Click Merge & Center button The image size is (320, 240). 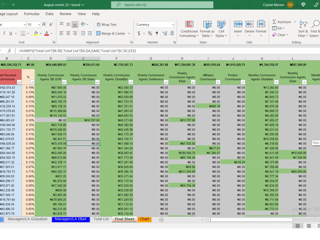pyautogui.click(x=111, y=33)
